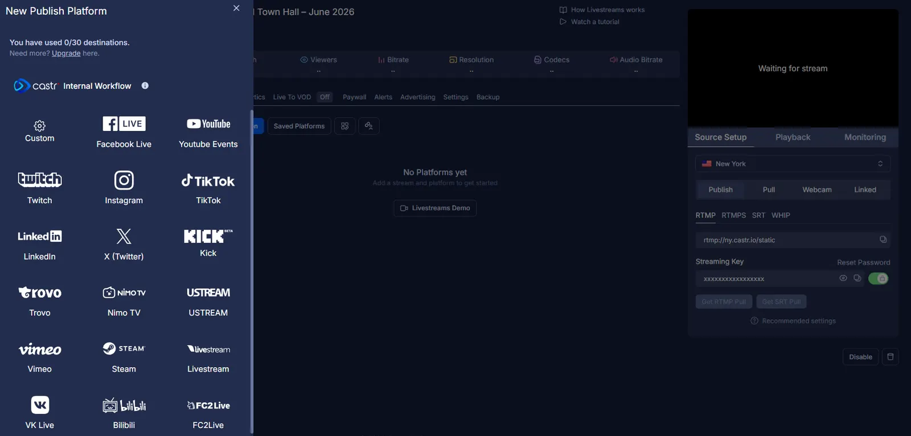This screenshot has height=436, width=911.
Task: Show the streaming key with eye icon
Action: [x=843, y=278]
